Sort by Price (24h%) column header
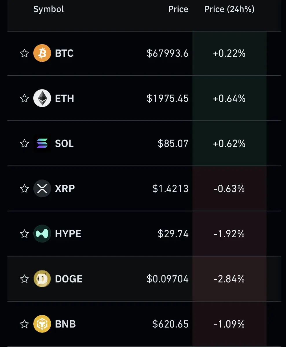Screen dimensions: 286x347 [x=229, y=9]
